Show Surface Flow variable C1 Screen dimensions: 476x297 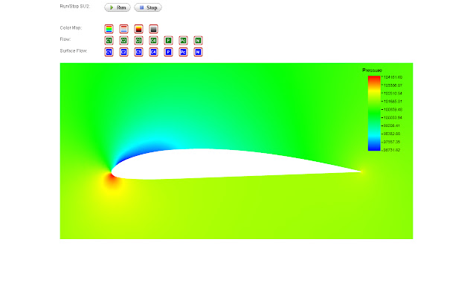click(x=109, y=52)
